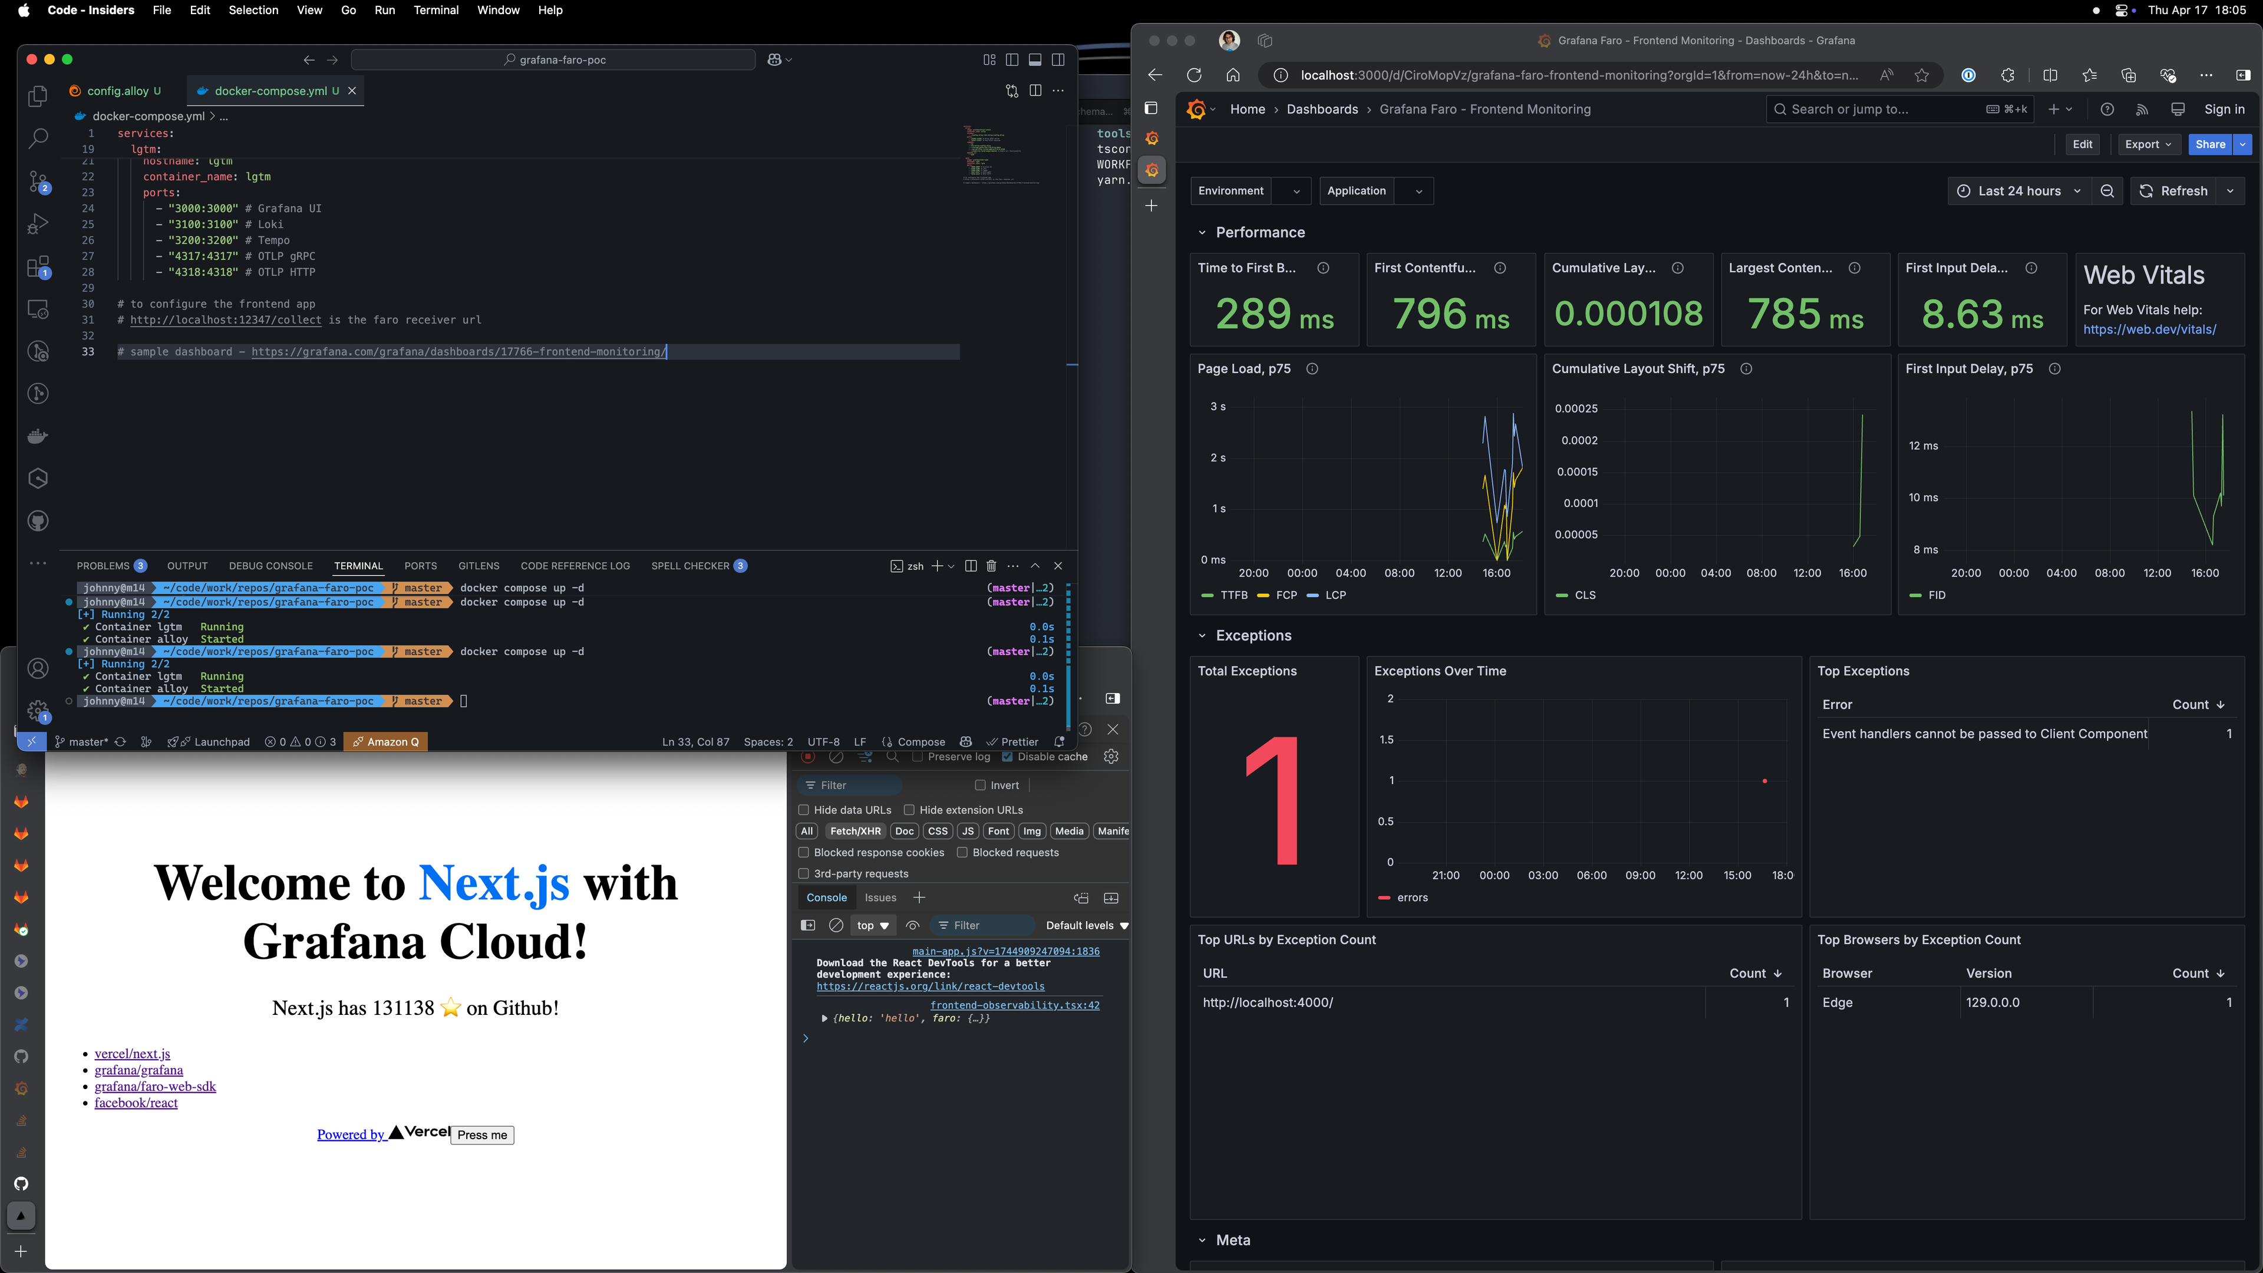Click the Edit dashboard button

tap(2082, 144)
